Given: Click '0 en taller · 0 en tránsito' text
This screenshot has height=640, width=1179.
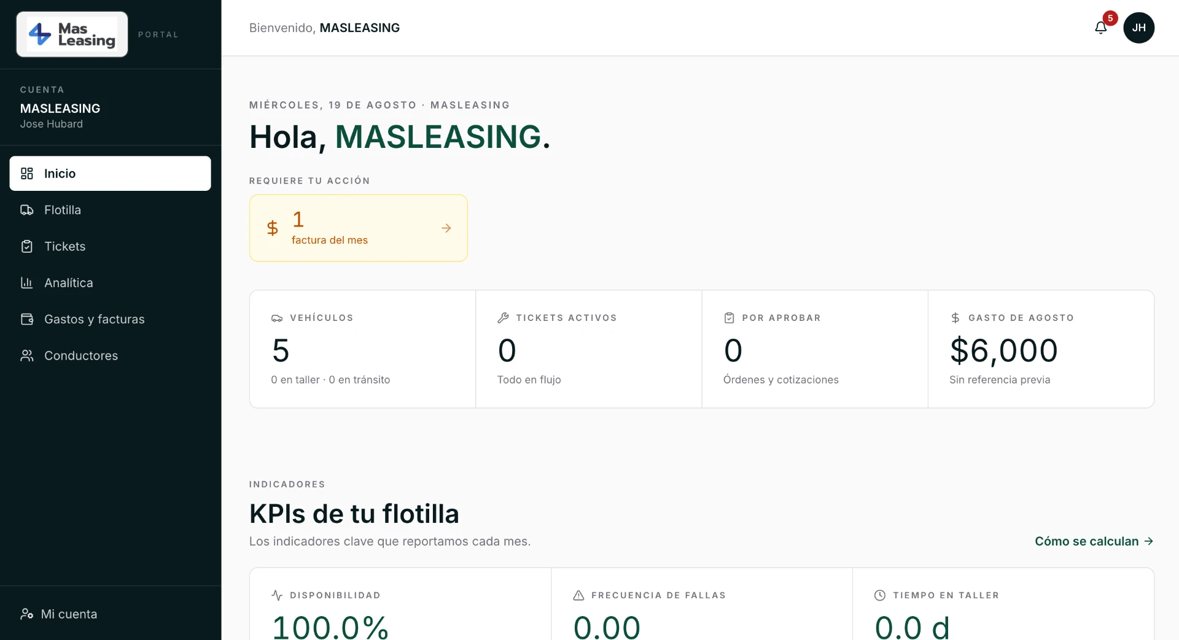Looking at the screenshot, I should point(330,380).
